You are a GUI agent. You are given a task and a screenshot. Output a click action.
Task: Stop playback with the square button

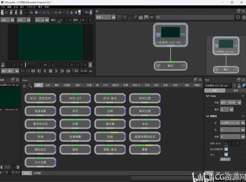pyautogui.click(x=50, y=71)
